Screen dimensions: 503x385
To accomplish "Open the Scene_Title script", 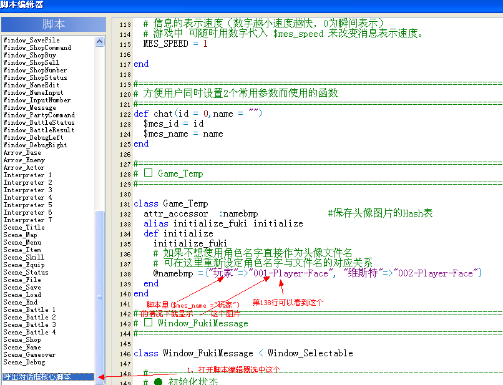I will click(x=24, y=227).
